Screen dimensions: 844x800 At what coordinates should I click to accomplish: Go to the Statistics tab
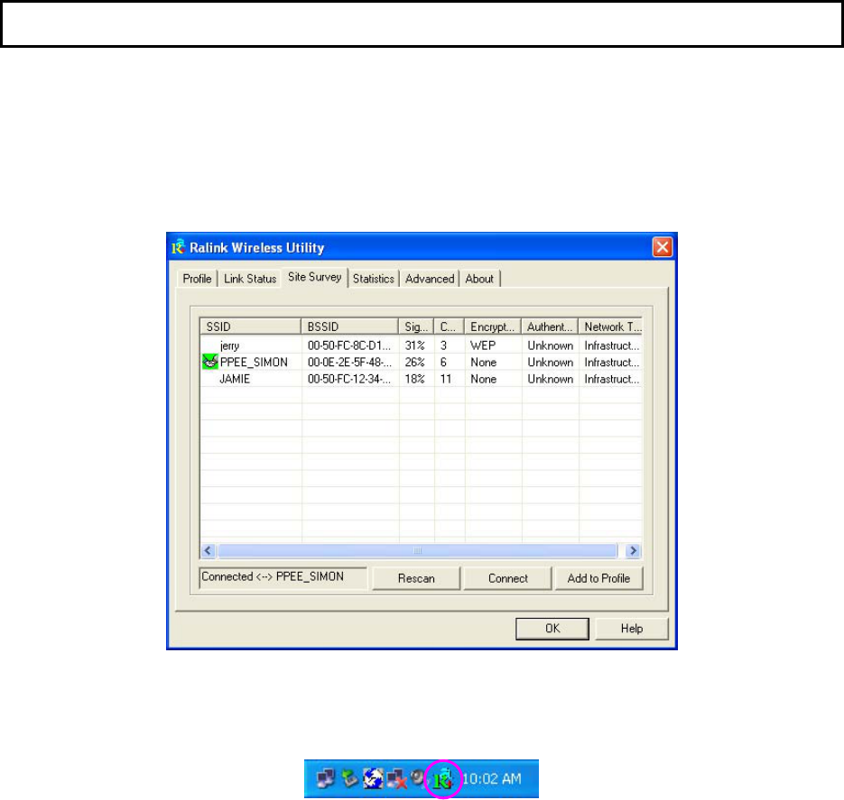pyautogui.click(x=374, y=279)
